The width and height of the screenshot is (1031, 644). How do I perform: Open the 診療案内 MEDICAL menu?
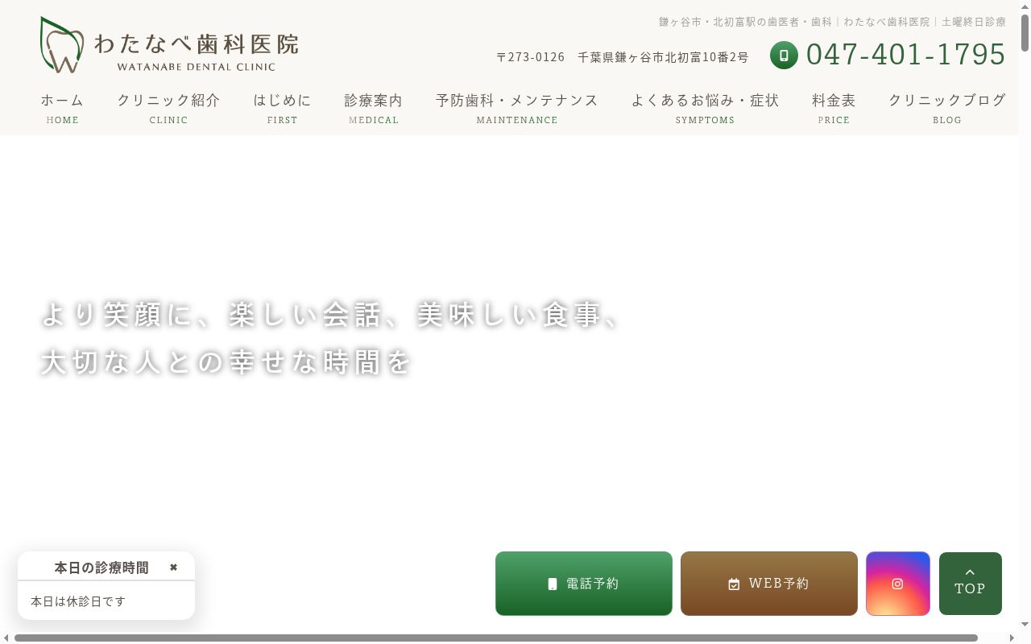coord(374,109)
